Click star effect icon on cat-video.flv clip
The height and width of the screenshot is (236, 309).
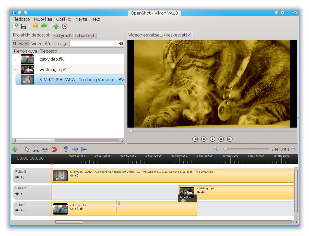(81, 208)
